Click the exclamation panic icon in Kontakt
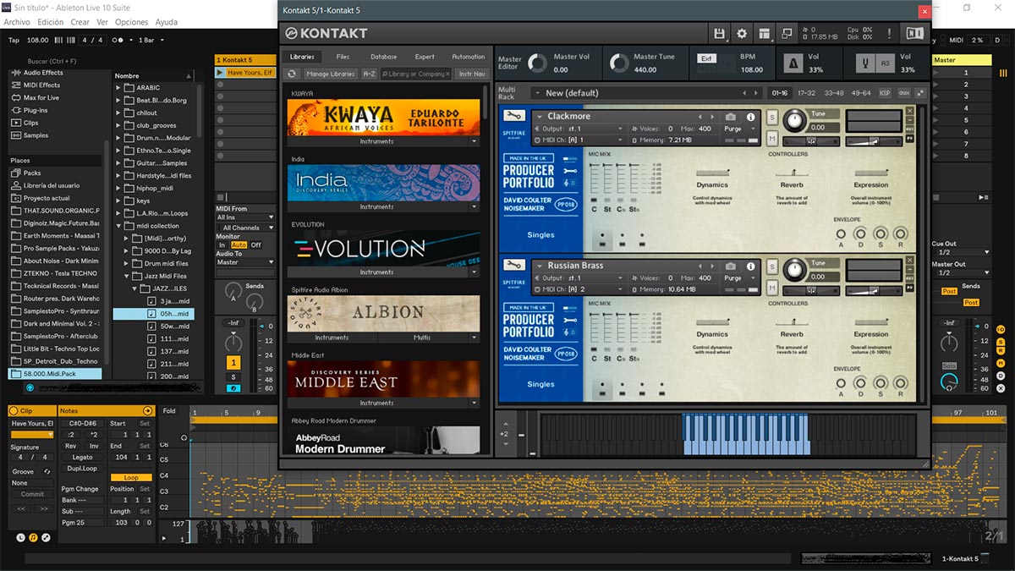 [889, 33]
